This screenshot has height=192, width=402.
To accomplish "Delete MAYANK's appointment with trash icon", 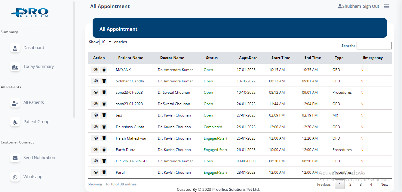I will (x=104, y=70).
